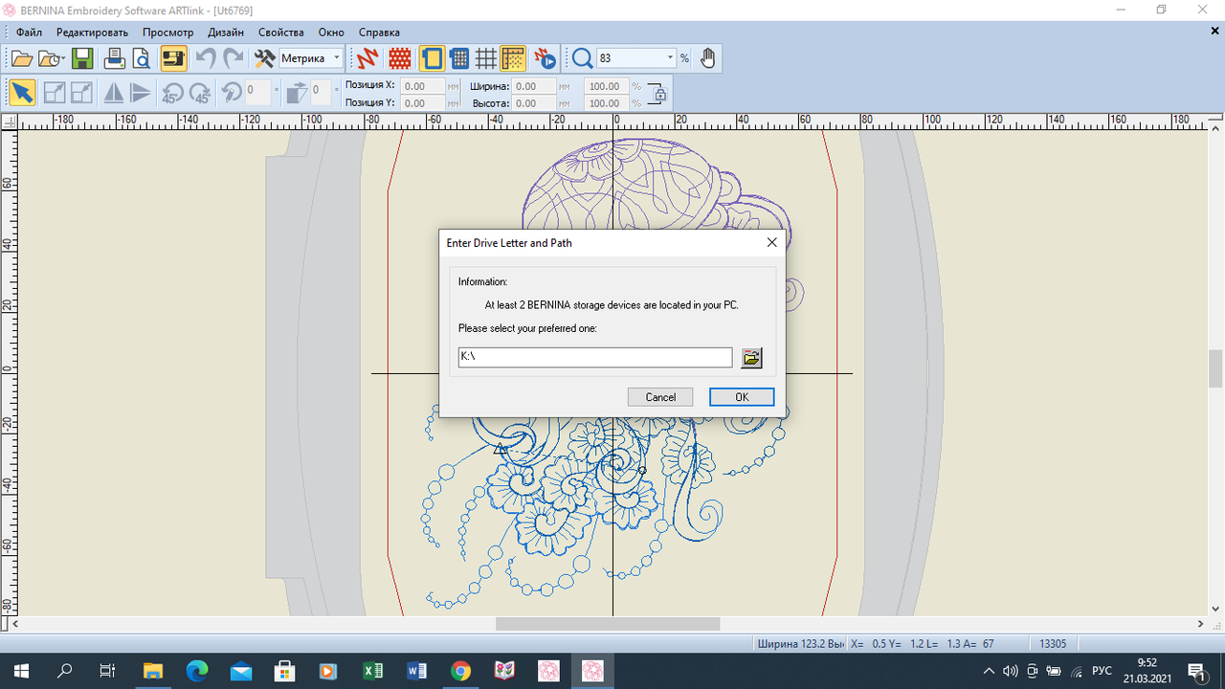Click the K:\ drive path field
1225x689 pixels.
[595, 357]
